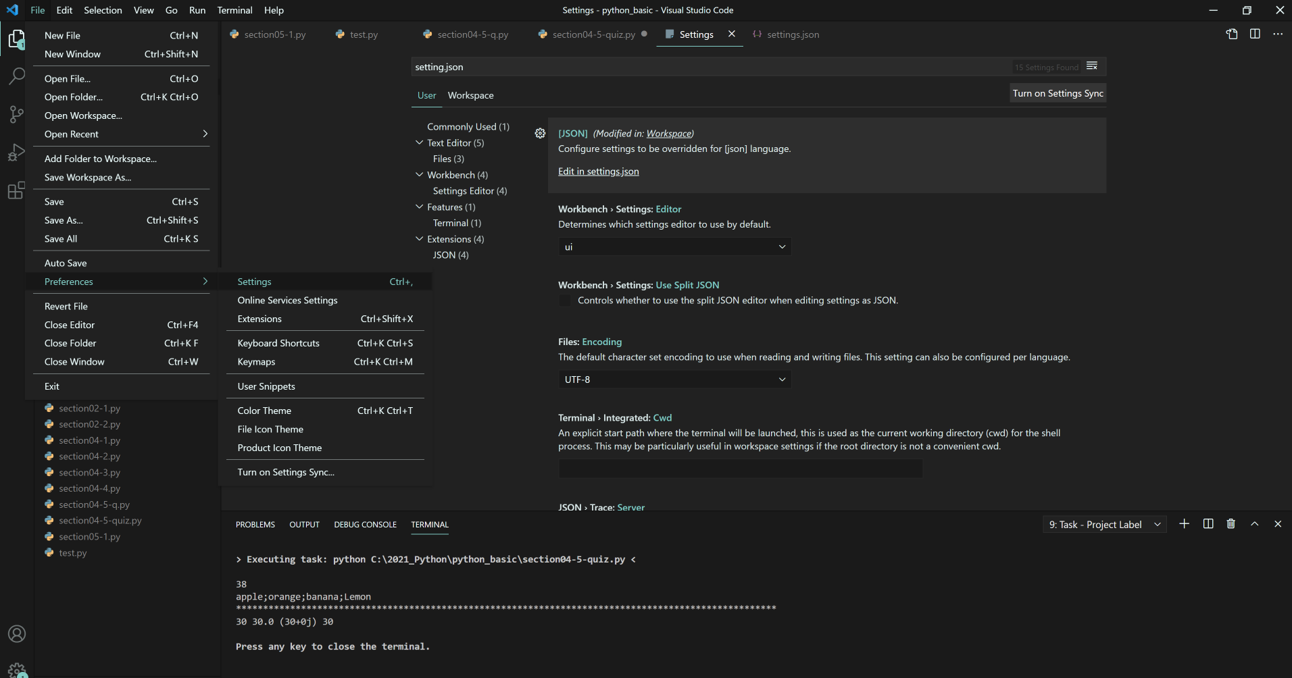Click the VS Code logo icon
Screen dimensions: 1292x678
pos(12,10)
